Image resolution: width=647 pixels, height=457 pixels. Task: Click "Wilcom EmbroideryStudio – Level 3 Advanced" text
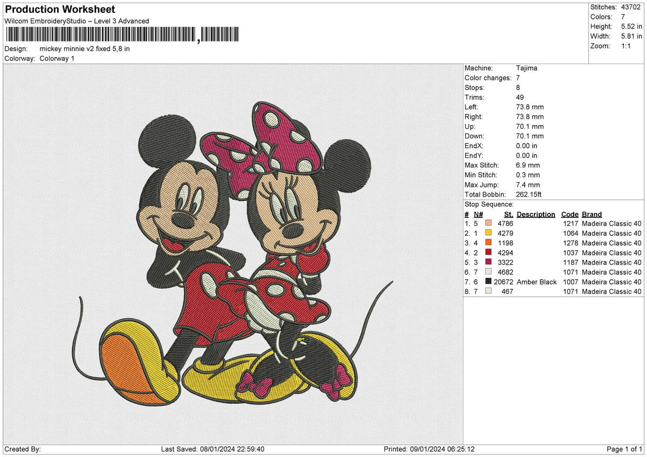tap(77, 21)
